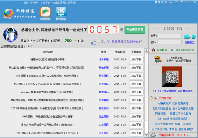Click the skin change shirt icon
198x138 pixels.
coord(171,3)
